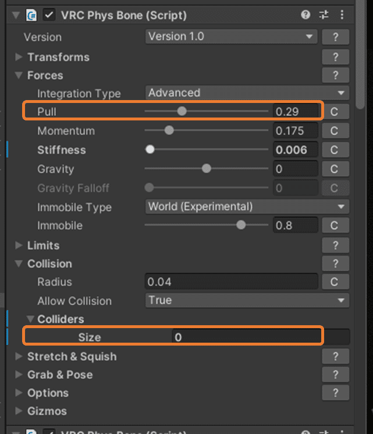The height and width of the screenshot is (434, 373).
Task: Click the Pull value field 0.29
Action: click(x=295, y=112)
